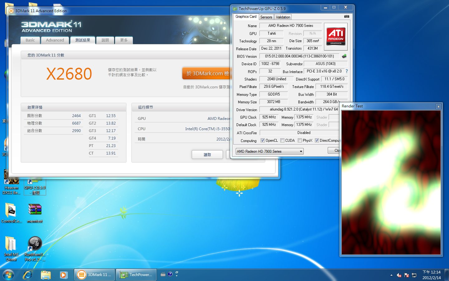Select the RunMemTest Pro v1.2 shortcut

[x=35, y=249]
